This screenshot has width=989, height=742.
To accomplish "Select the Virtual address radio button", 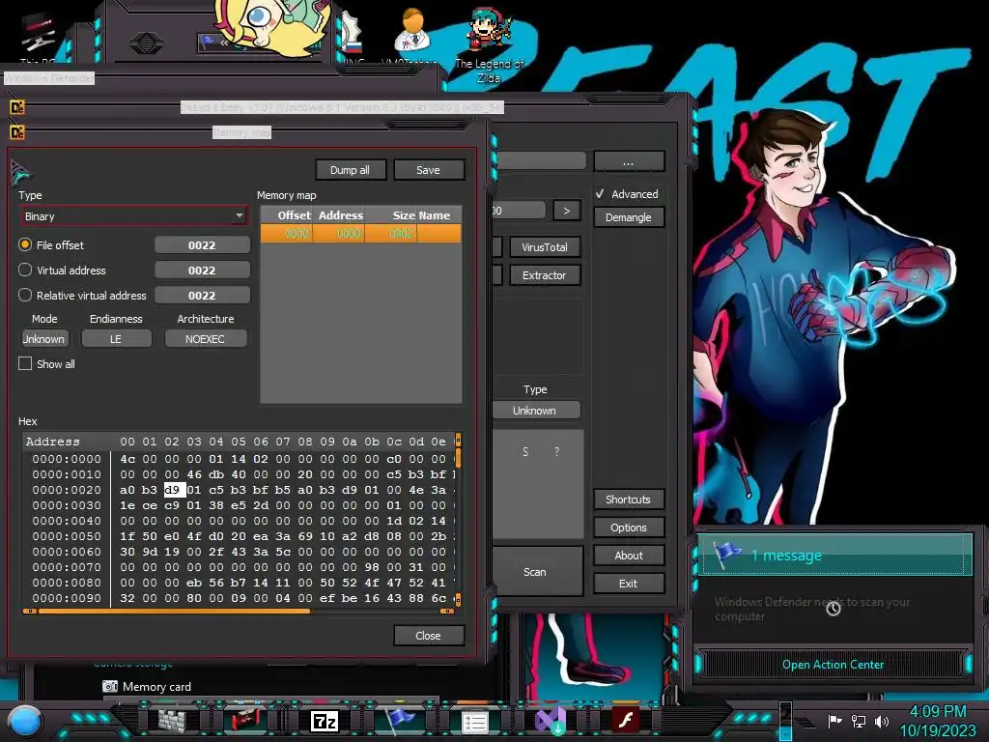I will pyautogui.click(x=24, y=271).
